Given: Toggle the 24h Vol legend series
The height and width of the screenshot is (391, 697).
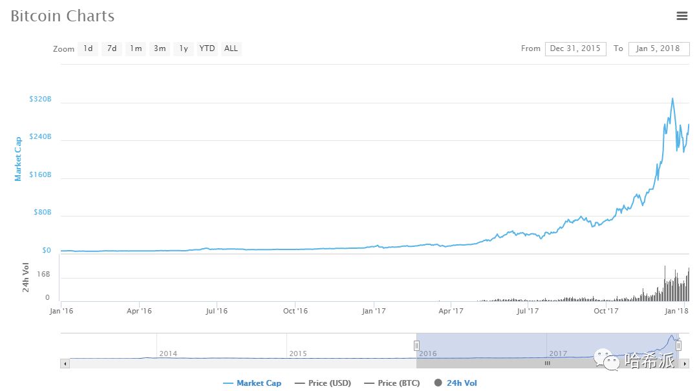Looking at the screenshot, I should coord(456,383).
